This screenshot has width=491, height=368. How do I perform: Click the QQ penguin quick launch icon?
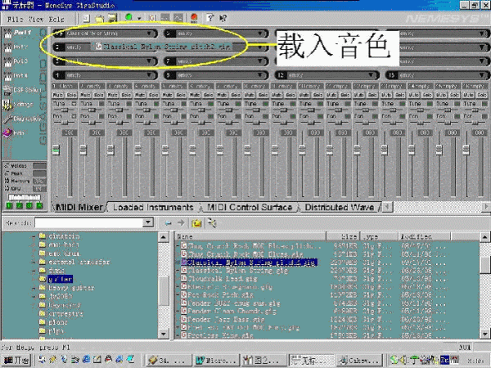click(x=108, y=360)
